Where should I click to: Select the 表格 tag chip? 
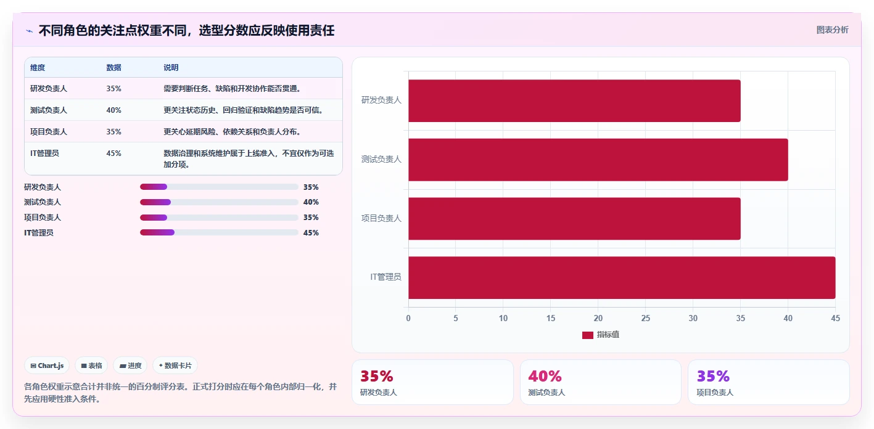coord(91,366)
